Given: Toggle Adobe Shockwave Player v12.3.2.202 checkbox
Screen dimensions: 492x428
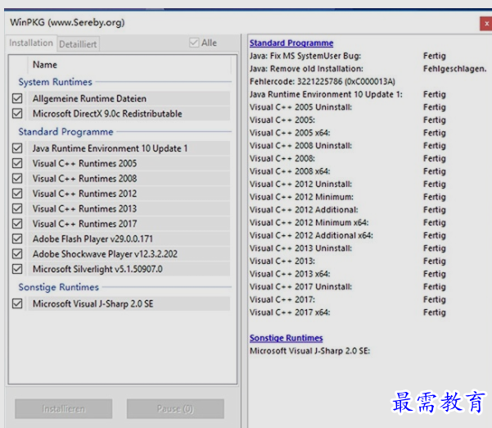Looking at the screenshot, I should [17, 253].
